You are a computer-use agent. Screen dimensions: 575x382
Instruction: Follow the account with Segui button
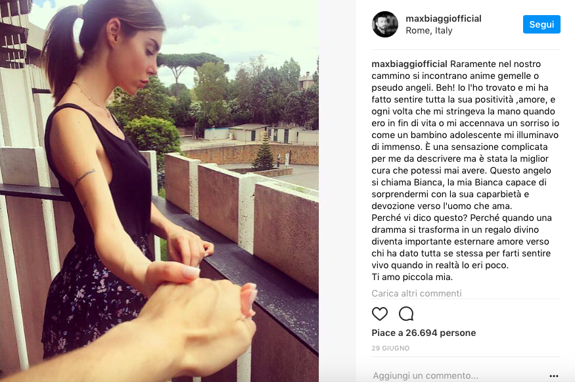(x=541, y=24)
